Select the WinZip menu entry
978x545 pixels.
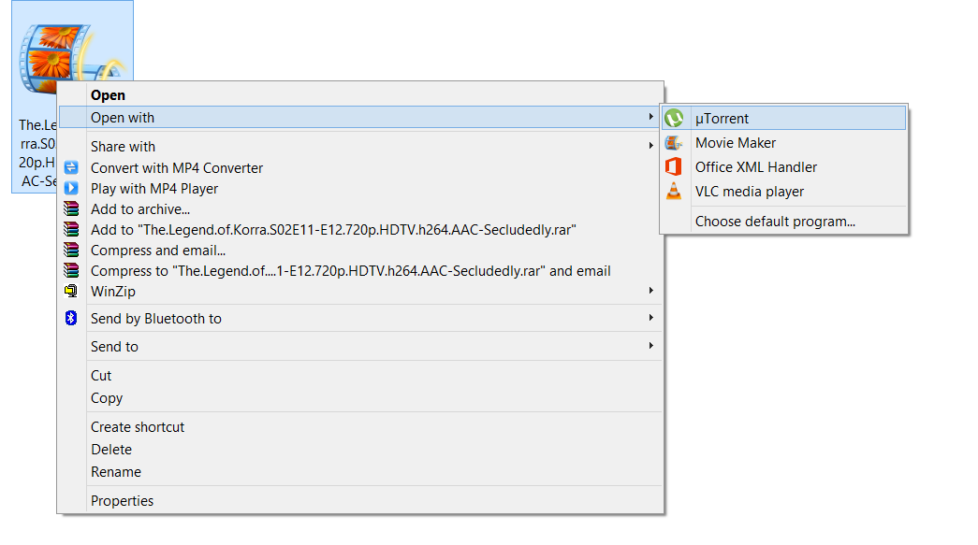pos(360,291)
